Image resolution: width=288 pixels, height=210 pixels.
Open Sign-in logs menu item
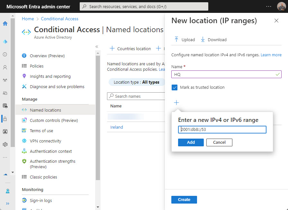pos(55,200)
